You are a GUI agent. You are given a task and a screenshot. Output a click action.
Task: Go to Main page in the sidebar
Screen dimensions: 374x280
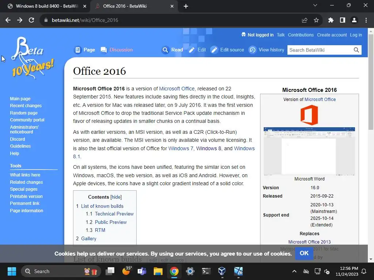pos(20,98)
